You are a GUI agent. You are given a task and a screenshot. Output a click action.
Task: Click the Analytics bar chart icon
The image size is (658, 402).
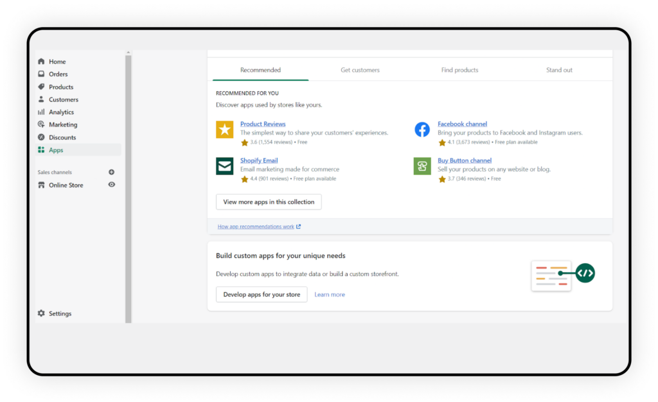point(41,112)
